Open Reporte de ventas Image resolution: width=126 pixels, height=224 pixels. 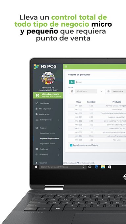(x=48, y=133)
